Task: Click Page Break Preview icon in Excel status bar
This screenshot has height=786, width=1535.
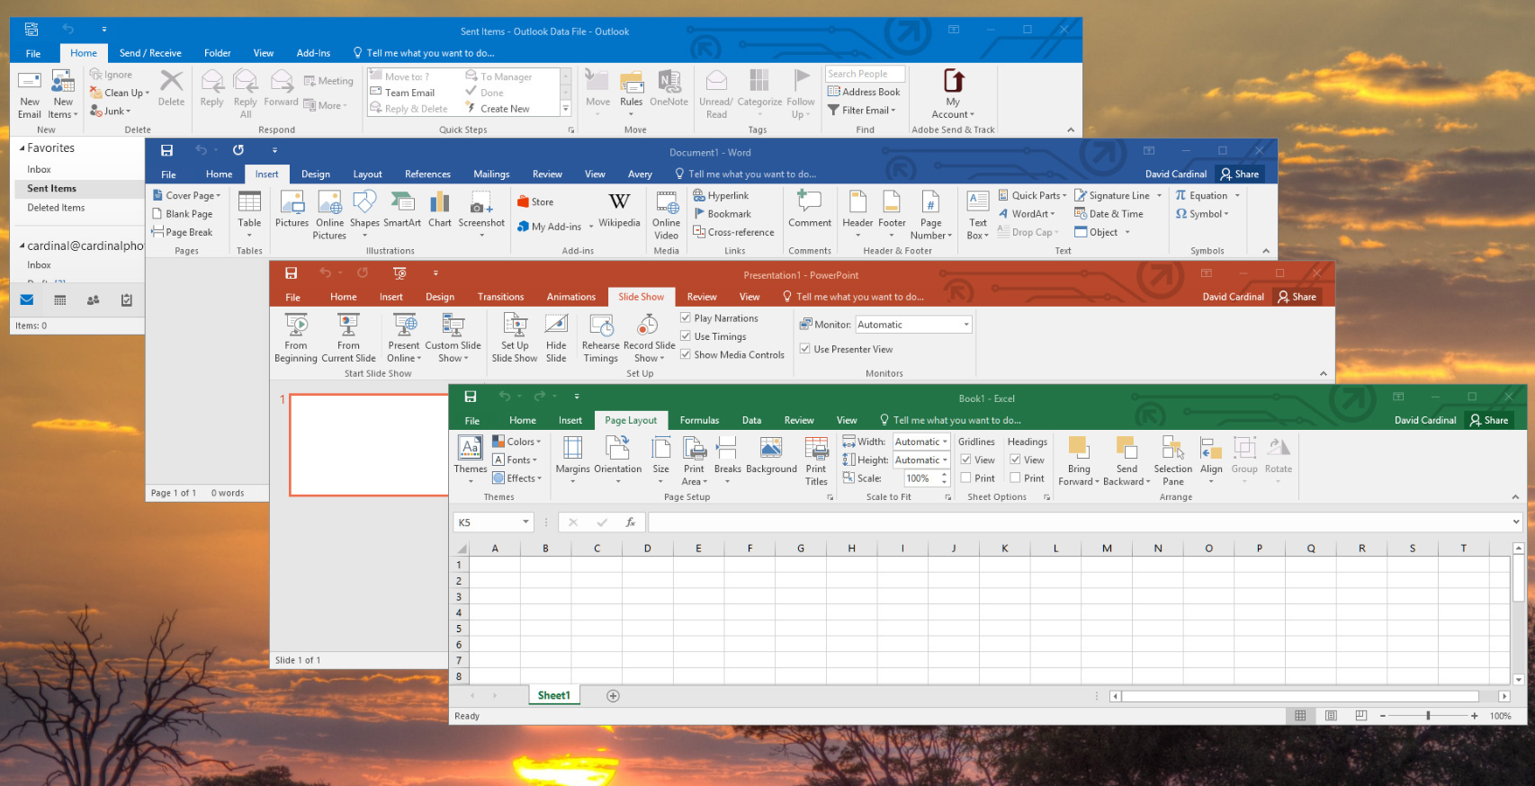Action: [1361, 716]
